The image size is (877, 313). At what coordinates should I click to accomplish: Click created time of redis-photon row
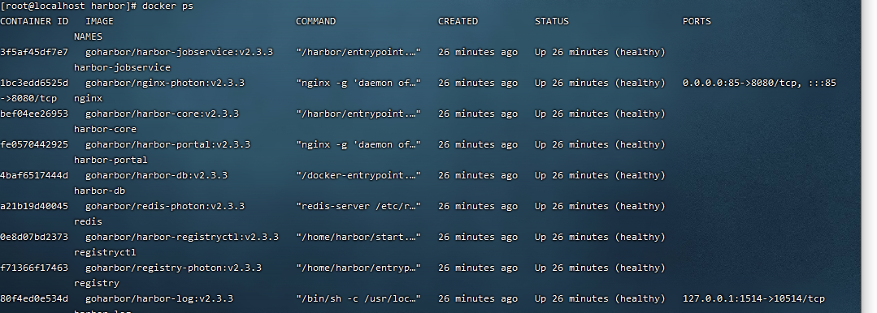pos(478,206)
